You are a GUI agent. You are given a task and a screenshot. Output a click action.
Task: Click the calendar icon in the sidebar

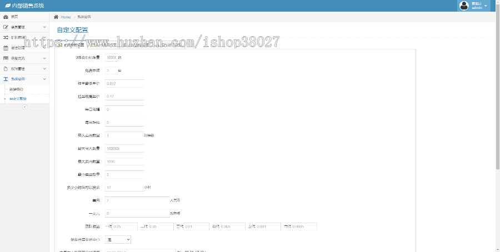click(6, 48)
